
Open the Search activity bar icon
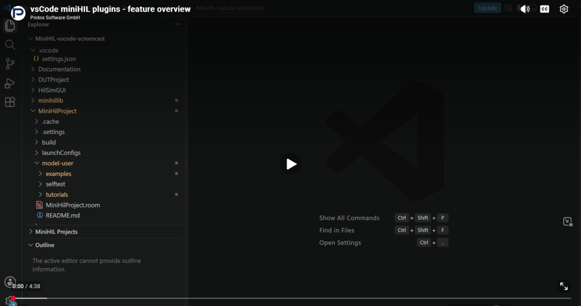(10, 45)
